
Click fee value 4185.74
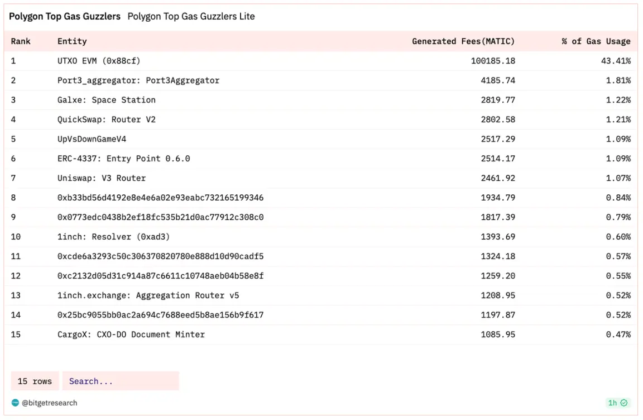tap(498, 80)
